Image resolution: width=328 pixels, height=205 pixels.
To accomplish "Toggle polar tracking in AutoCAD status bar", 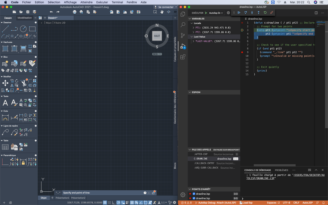I will [x=118, y=202].
